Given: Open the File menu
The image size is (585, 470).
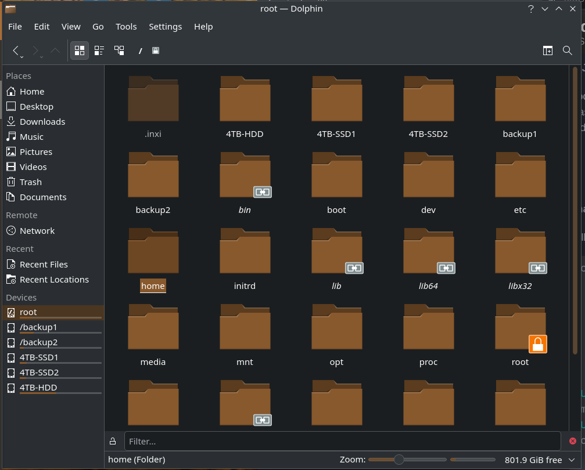Looking at the screenshot, I should [x=15, y=27].
